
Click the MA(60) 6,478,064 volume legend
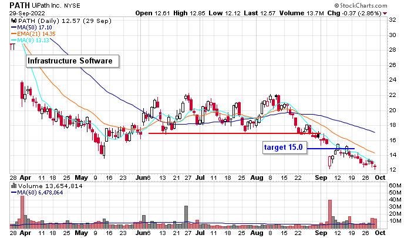(x=37, y=193)
